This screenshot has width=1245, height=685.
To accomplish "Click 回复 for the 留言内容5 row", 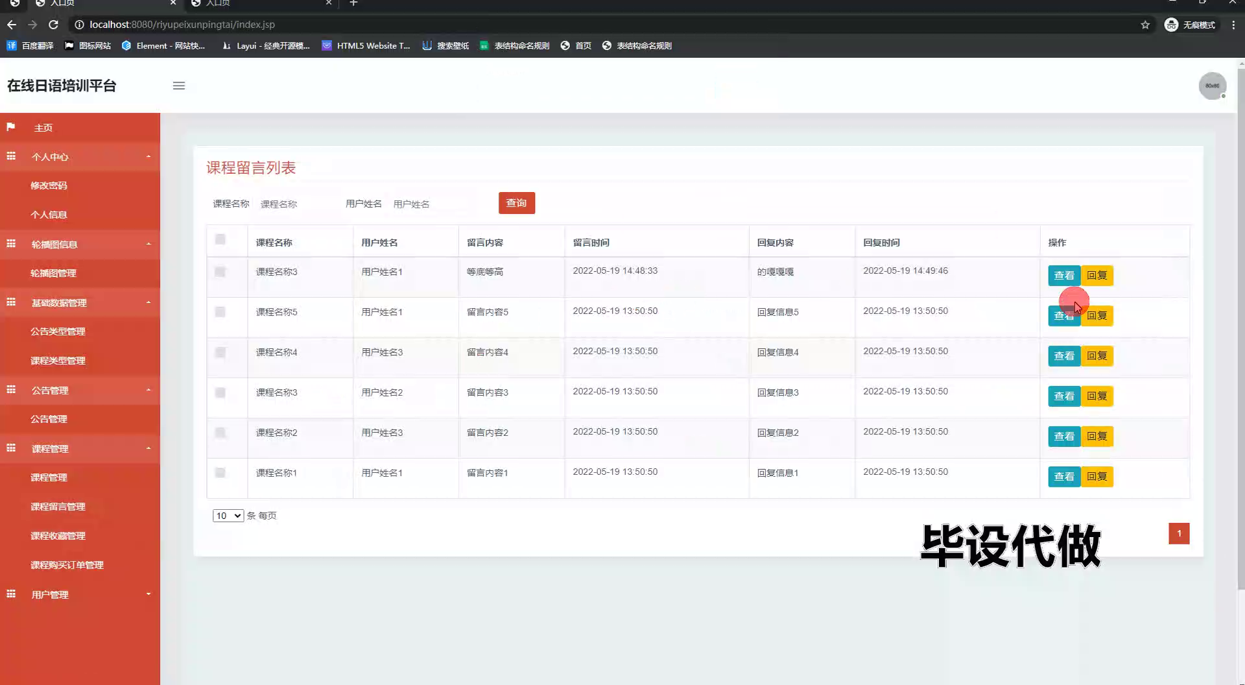I will click(1097, 316).
